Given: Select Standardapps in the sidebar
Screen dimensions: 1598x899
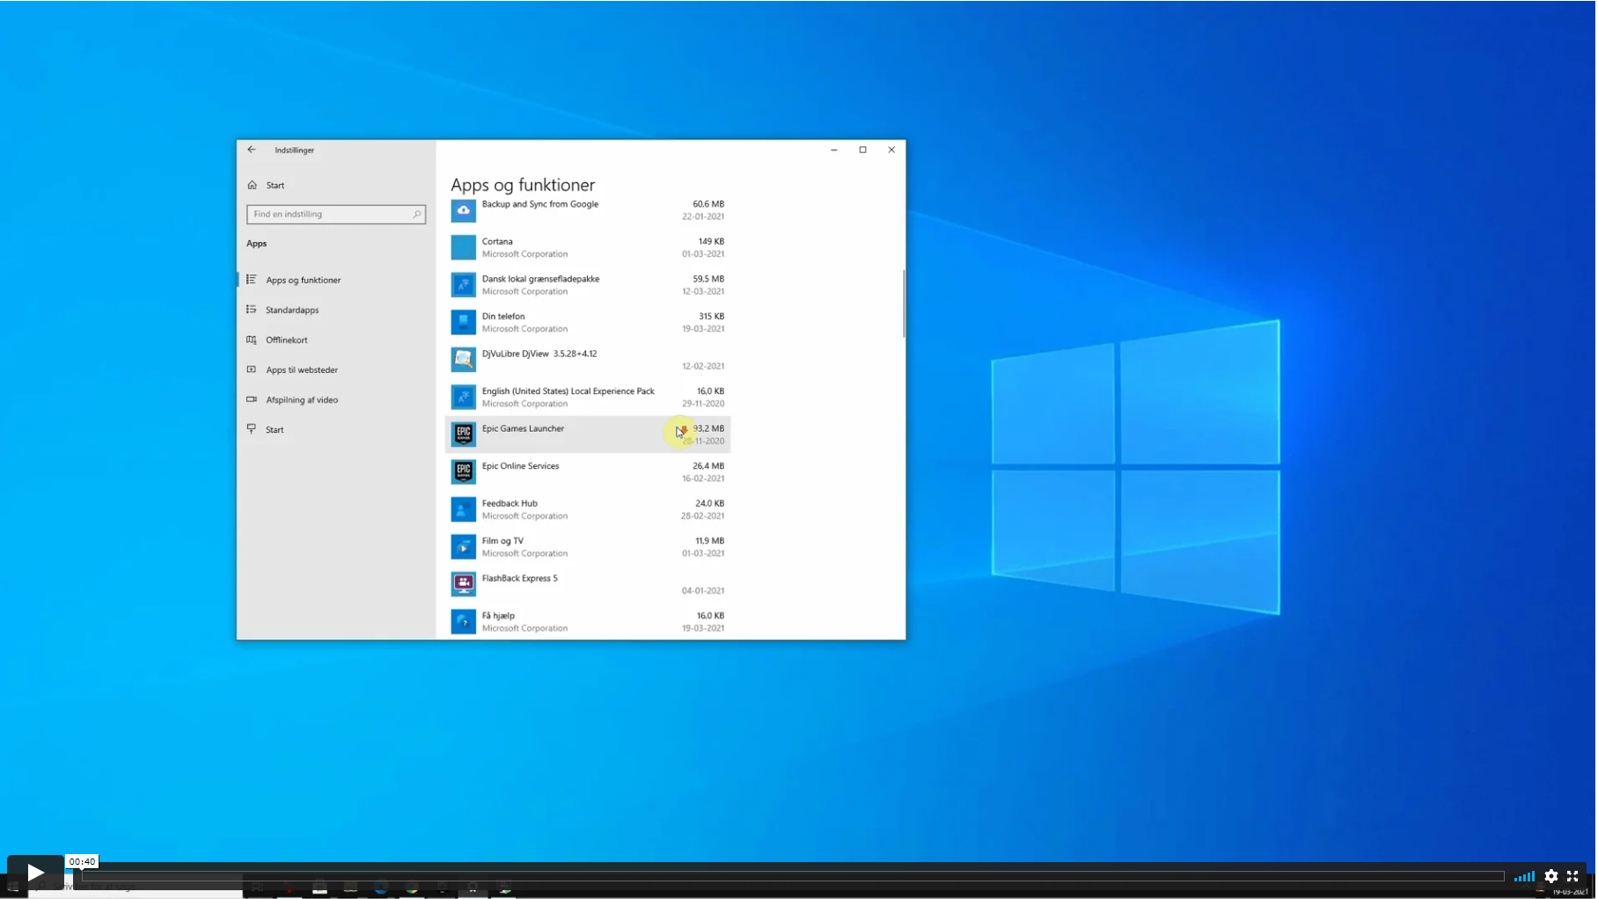Looking at the screenshot, I should click(x=292, y=311).
